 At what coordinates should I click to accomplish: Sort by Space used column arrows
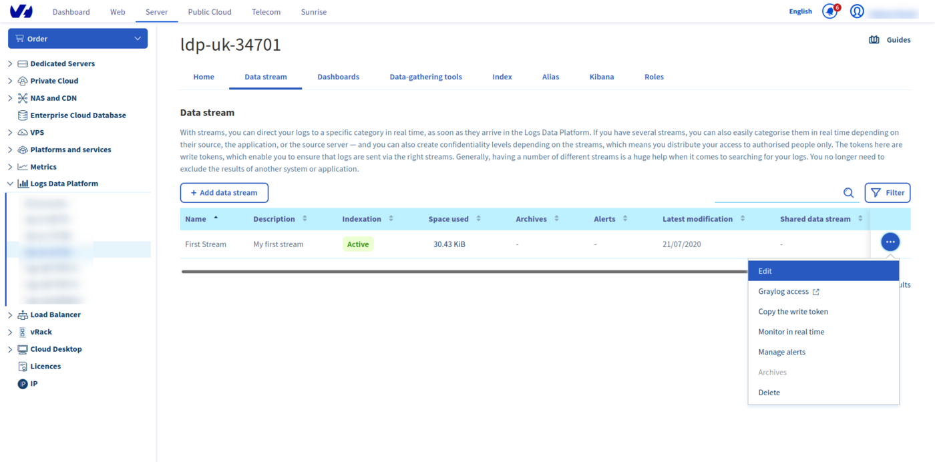tap(478, 219)
